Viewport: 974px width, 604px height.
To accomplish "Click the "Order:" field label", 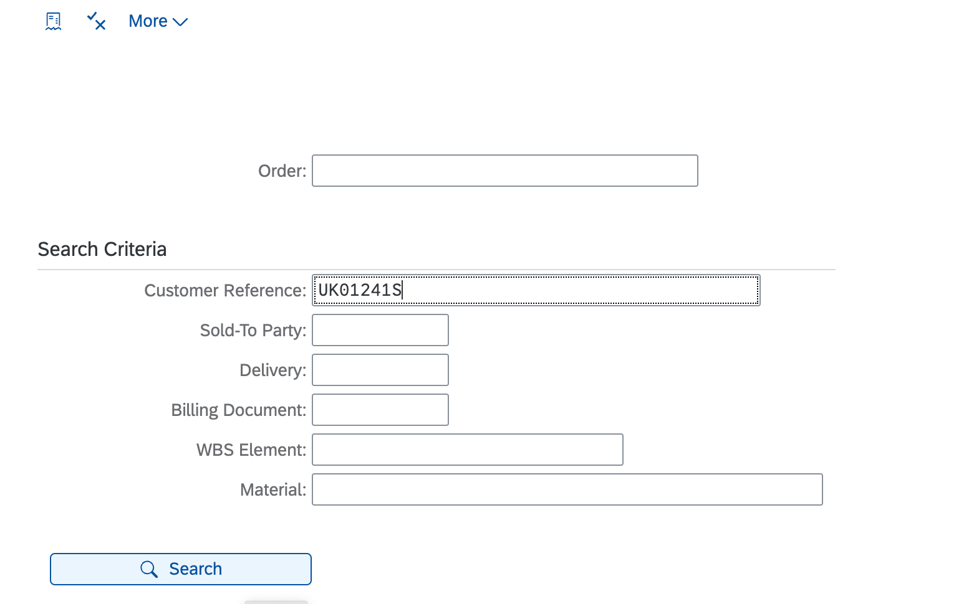I will [282, 171].
